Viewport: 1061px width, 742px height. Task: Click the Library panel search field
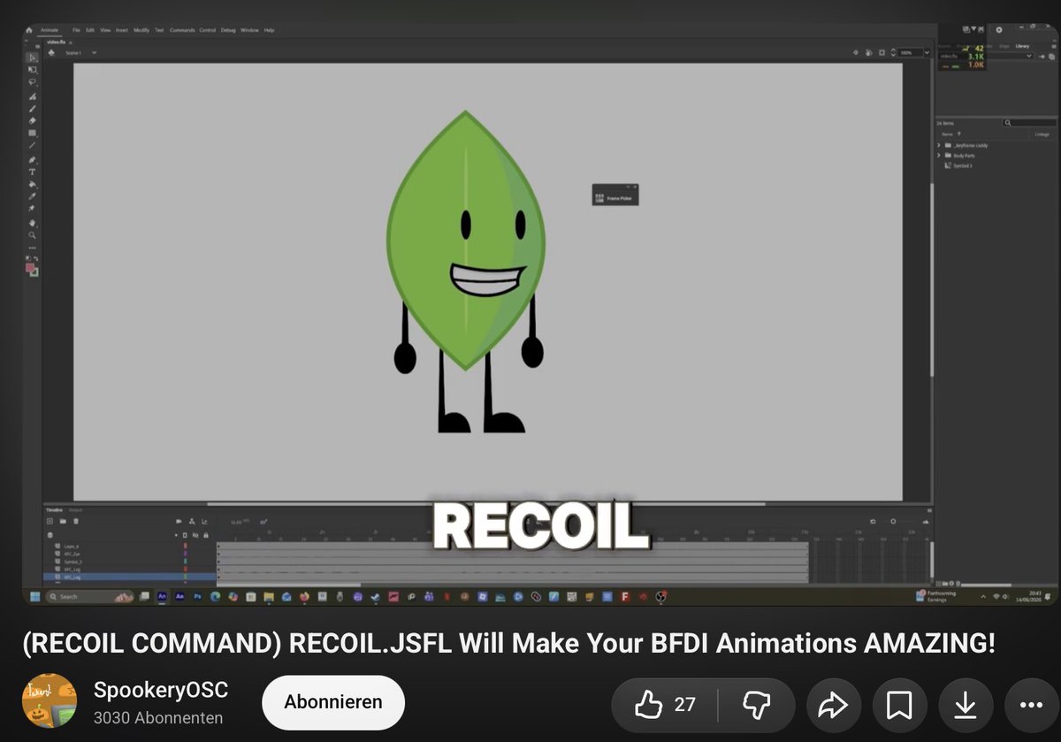pyautogui.click(x=1030, y=122)
